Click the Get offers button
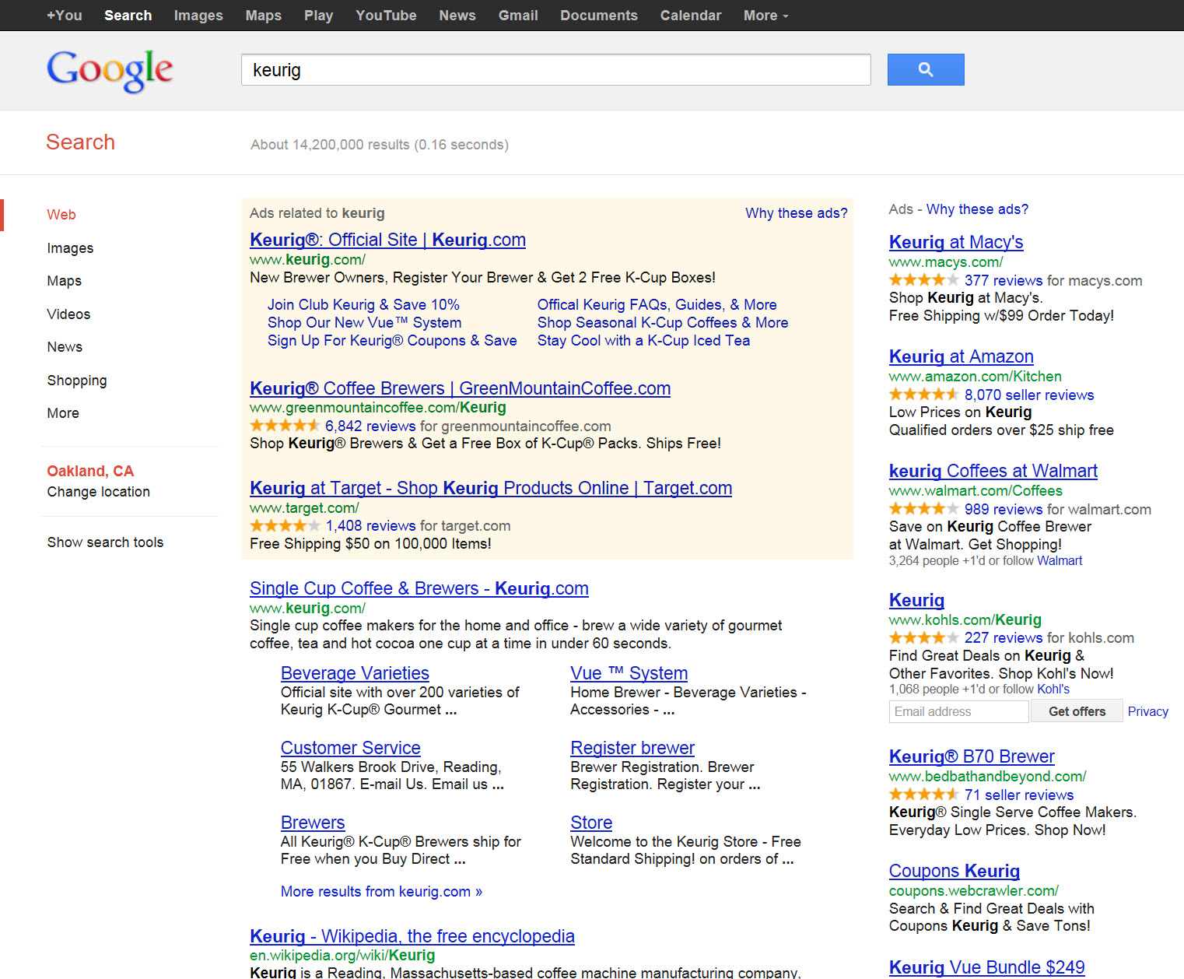The height and width of the screenshot is (979, 1184). [x=1077, y=711]
